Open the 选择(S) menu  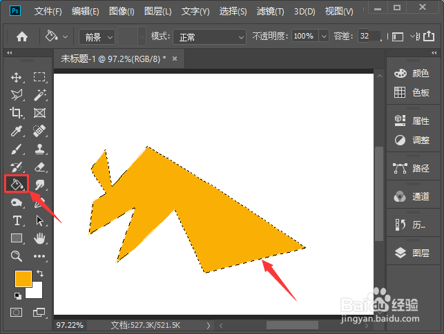[x=233, y=11]
